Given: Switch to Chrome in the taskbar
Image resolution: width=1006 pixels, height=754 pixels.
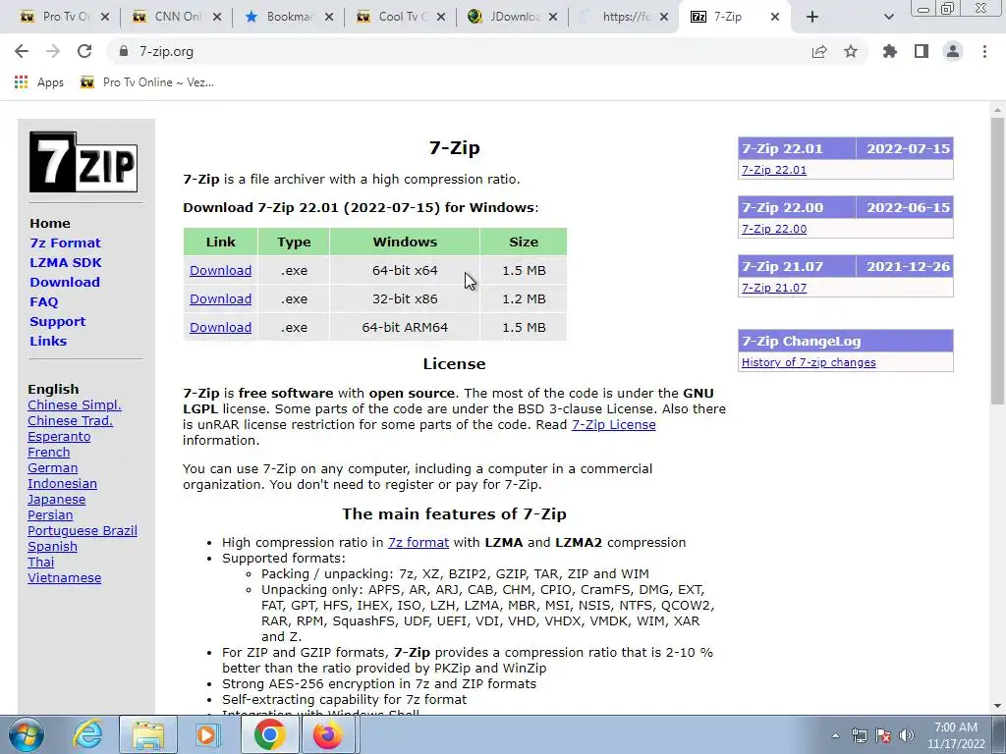Looking at the screenshot, I should pyautogui.click(x=269, y=734).
